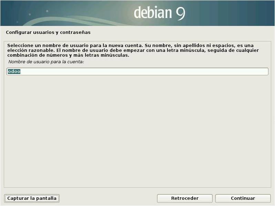This screenshot has height=206, width=275.
Task: Click the debian 9 logo banner
Action: [137, 13]
